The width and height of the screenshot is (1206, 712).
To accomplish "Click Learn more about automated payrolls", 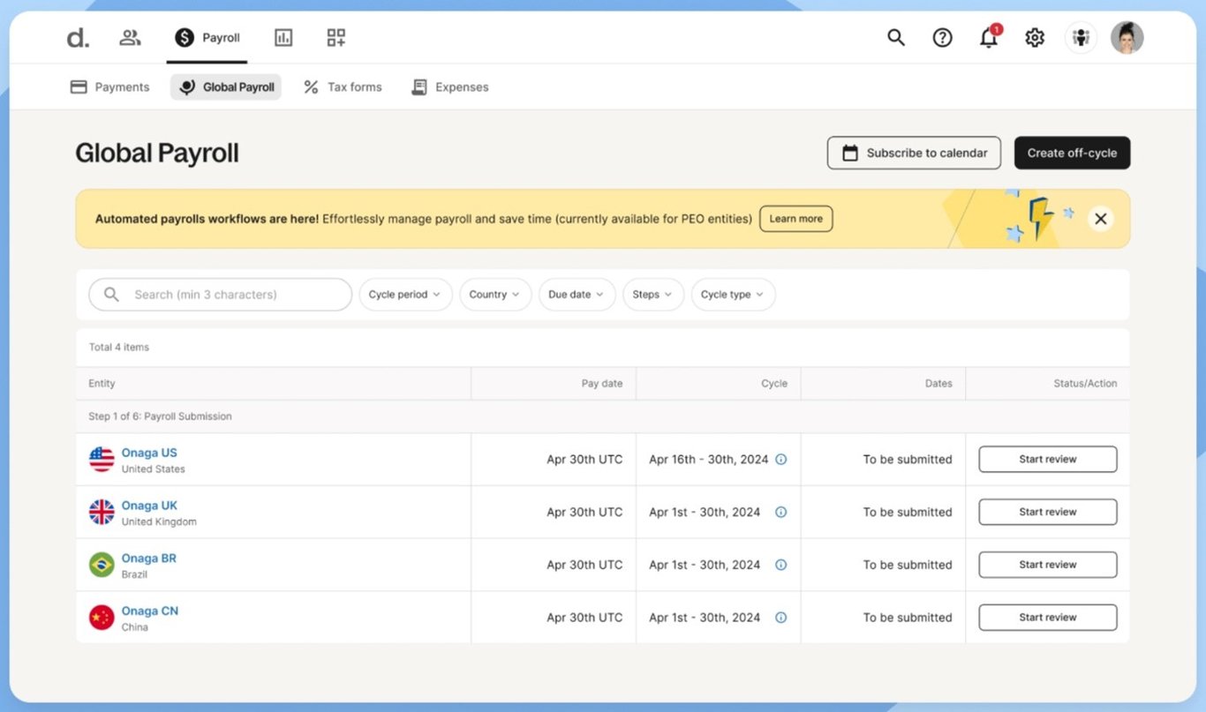I will coord(795,219).
